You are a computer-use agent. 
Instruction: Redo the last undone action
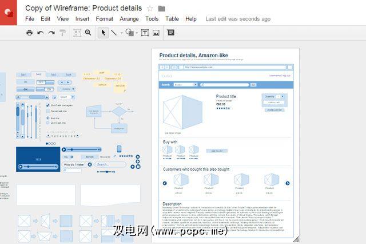coord(51,33)
